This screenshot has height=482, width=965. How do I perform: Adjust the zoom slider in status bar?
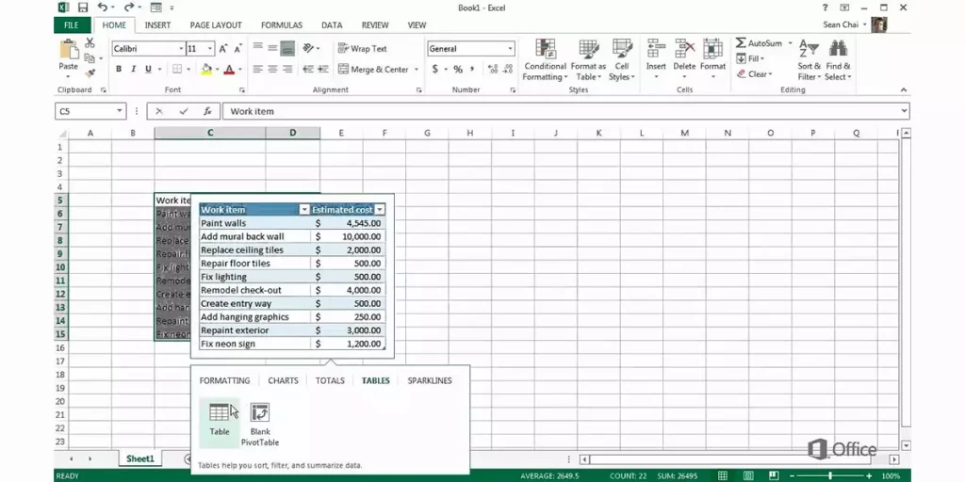click(830, 475)
